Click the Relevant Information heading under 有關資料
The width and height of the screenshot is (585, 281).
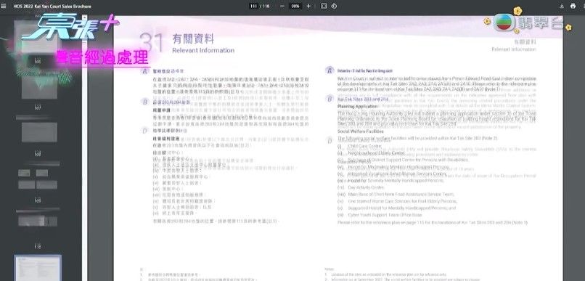(203, 50)
